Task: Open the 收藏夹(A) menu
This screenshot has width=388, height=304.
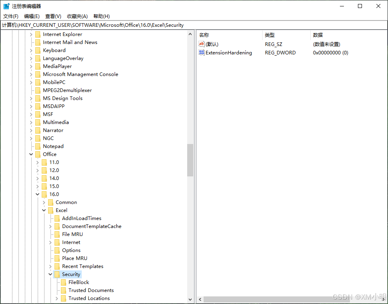Action: point(77,16)
